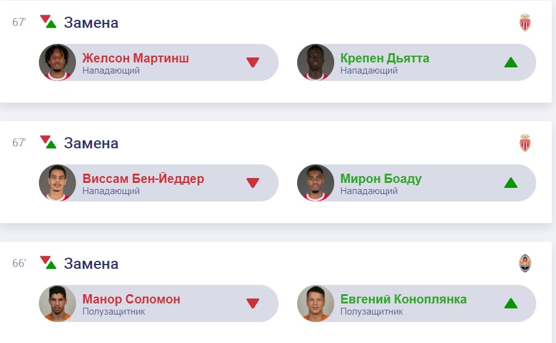This screenshot has width=556, height=343.
Task: Open player link Желсон Мартинш
Action: coord(135,59)
